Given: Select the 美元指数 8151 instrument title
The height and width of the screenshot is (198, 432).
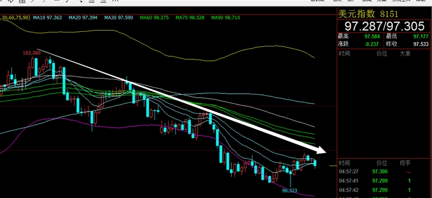Looking at the screenshot, I should pyautogui.click(x=368, y=14).
